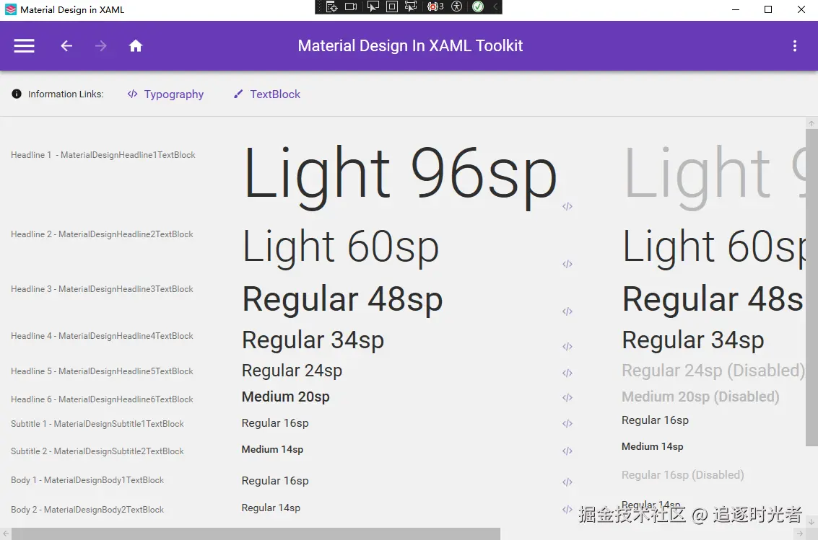This screenshot has height=540, width=818.
Task: Click the first-column Regular 34sp sample text
Action: pos(313,341)
